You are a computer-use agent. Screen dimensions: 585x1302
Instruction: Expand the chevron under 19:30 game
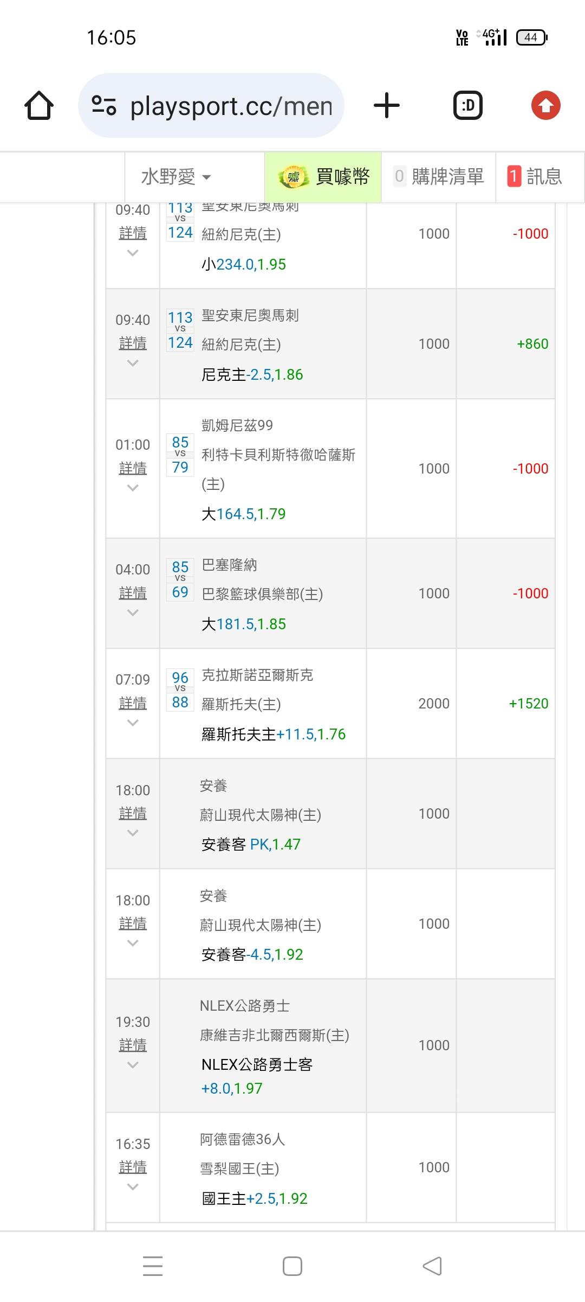pyautogui.click(x=133, y=1065)
